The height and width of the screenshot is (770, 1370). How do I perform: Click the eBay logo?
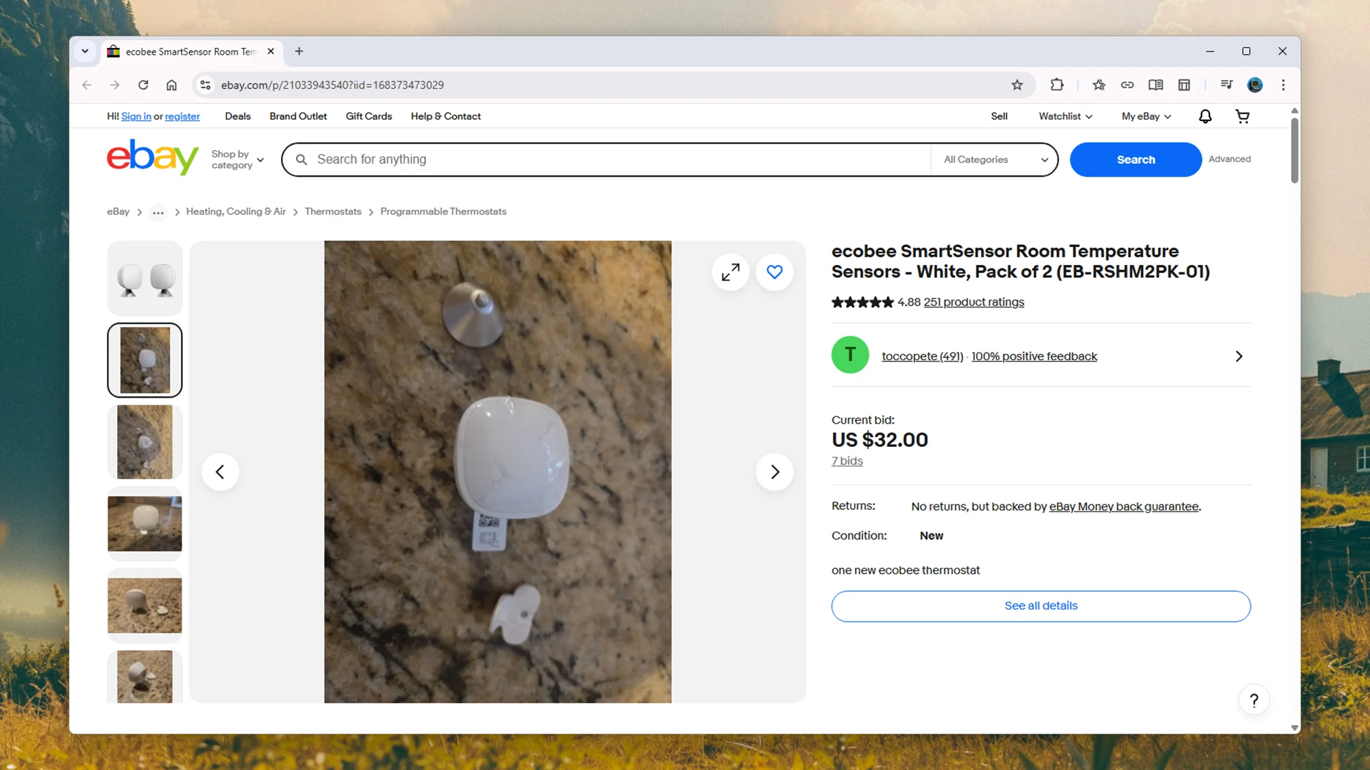point(153,157)
